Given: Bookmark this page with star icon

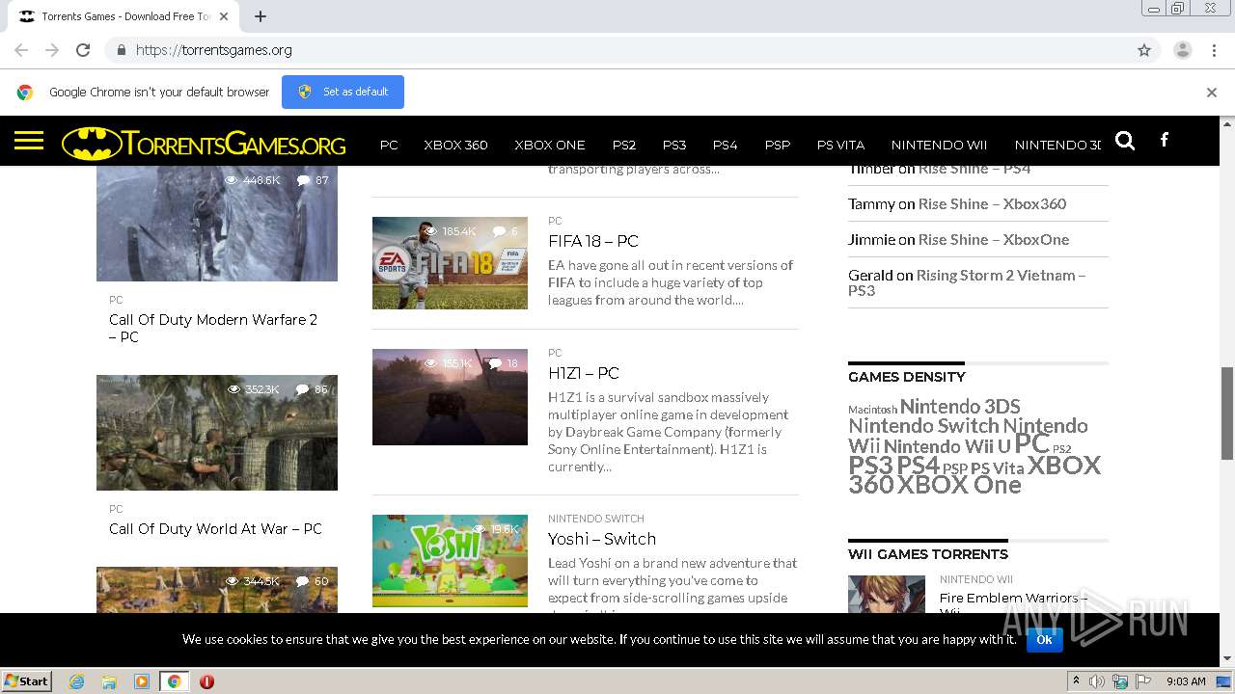Looking at the screenshot, I should coord(1144,50).
